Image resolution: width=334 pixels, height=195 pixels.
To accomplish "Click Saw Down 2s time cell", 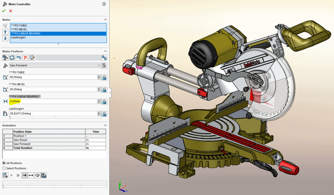I will (96, 140).
